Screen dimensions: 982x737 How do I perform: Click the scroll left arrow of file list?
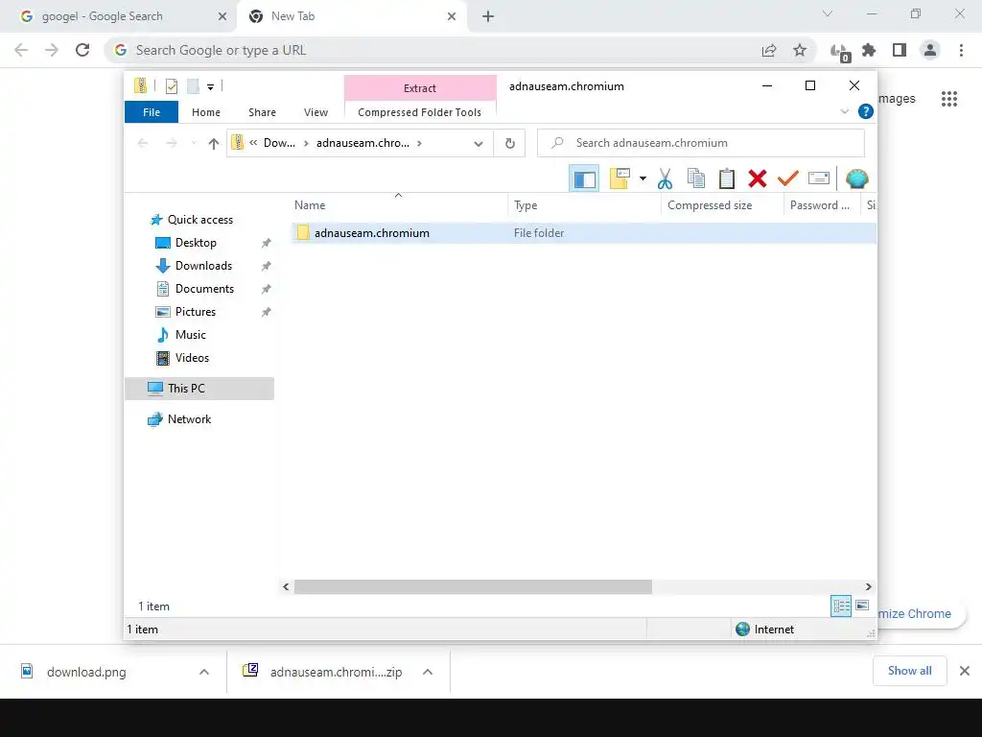pyautogui.click(x=286, y=587)
